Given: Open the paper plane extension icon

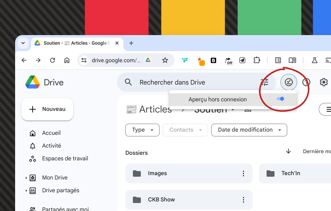Looking at the screenshot, I should tap(242, 60).
